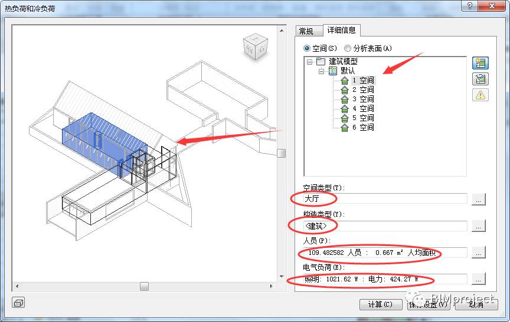
Task: Select 5 空间 in the tree
Action: click(363, 118)
